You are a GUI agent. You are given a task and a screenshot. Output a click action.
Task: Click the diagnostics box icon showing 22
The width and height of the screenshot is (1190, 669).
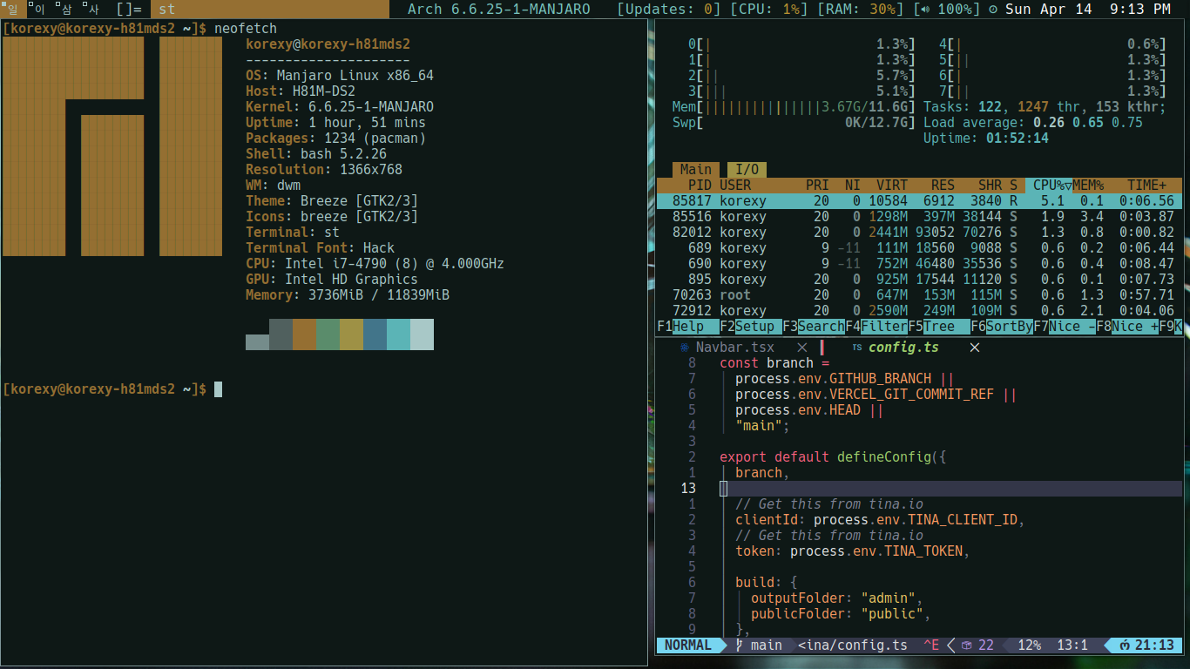[966, 645]
